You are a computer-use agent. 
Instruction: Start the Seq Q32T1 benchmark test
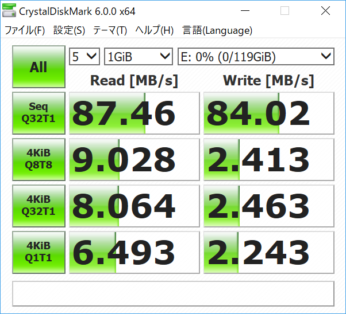pos(39,113)
